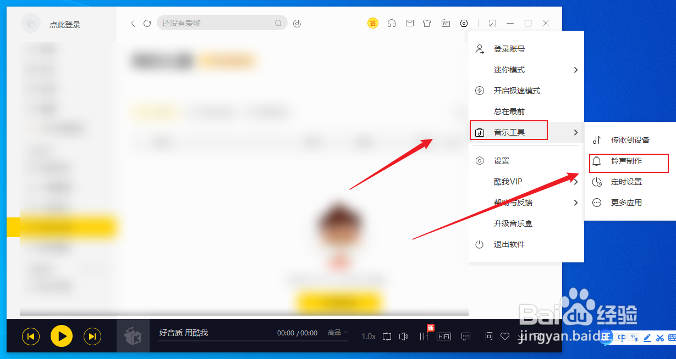Click the album cover thumbnail in player bar
This screenshot has width=676, height=359.
click(x=133, y=335)
